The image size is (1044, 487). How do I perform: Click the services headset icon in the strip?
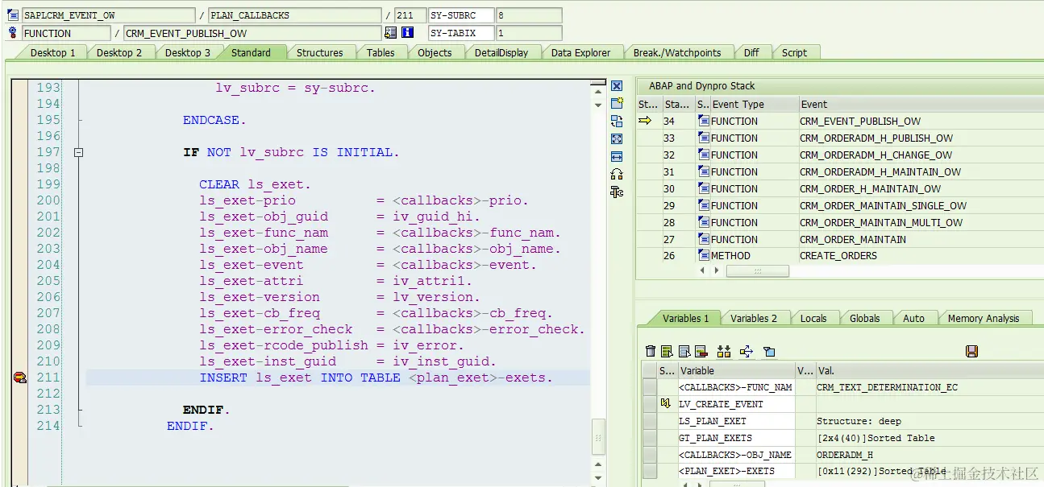(x=617, y=174)
